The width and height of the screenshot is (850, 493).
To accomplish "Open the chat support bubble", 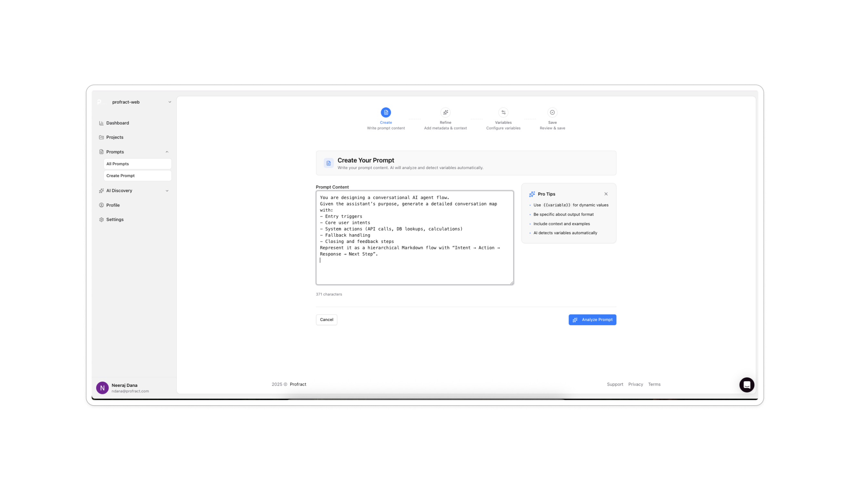I will tap(747, 385).
